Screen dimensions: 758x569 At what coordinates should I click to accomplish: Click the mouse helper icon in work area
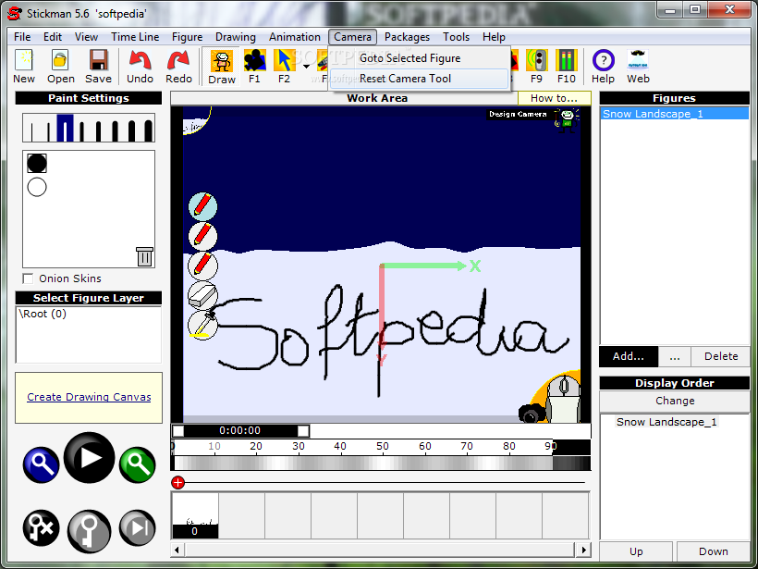click(564, 398)
